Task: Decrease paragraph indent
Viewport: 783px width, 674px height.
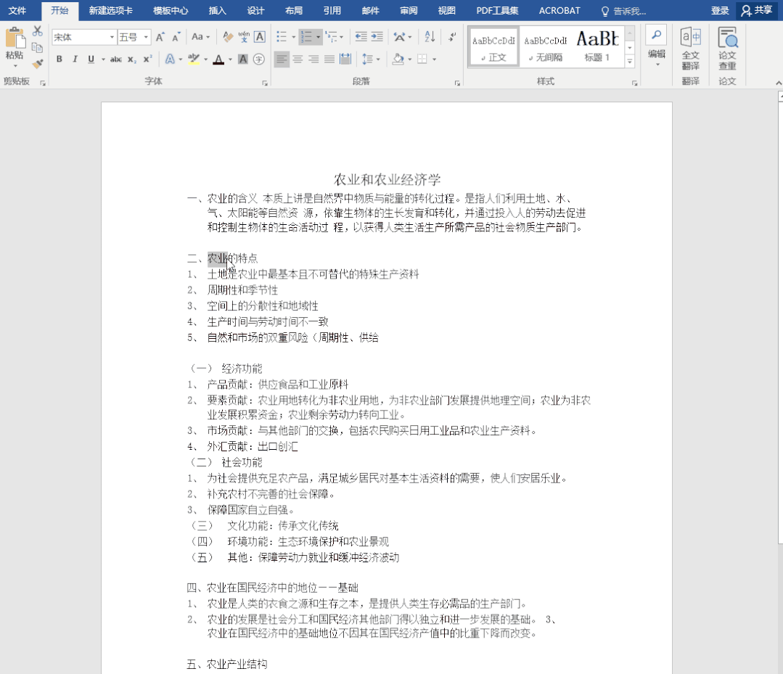Action: tap(361, 36)
